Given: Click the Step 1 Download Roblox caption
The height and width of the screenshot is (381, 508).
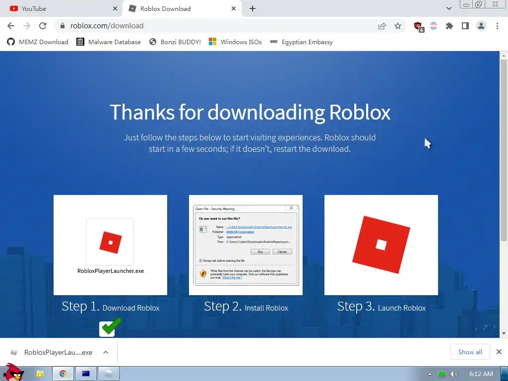Looking at the screenshot, I should [x=111, y=307].
